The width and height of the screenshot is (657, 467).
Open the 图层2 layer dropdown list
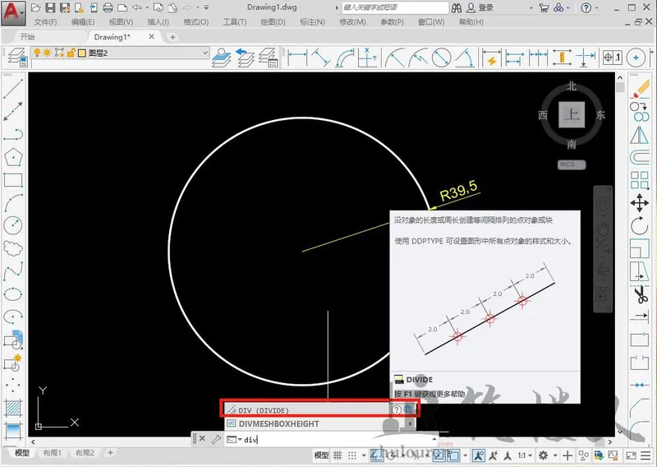coord(205,53)
